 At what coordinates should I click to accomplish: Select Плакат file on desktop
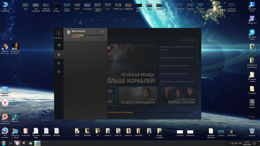252,104
